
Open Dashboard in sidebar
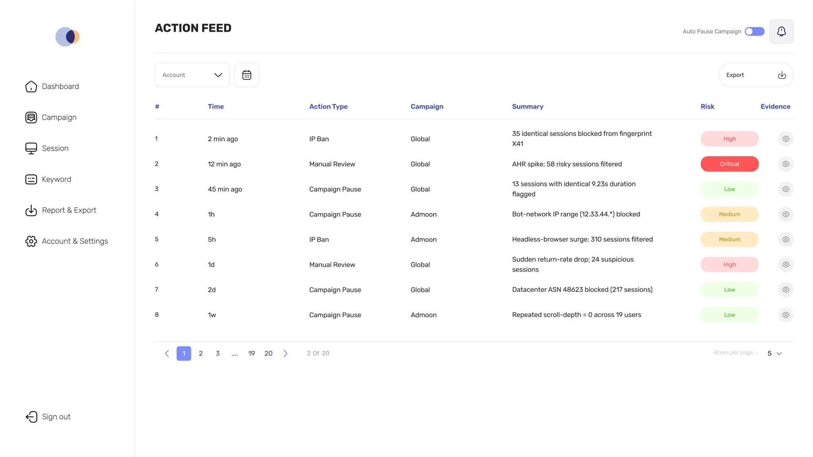pos(52,86)
